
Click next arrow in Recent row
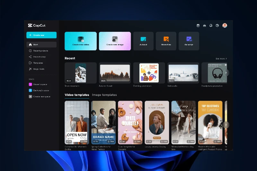(x=226, y=73)
